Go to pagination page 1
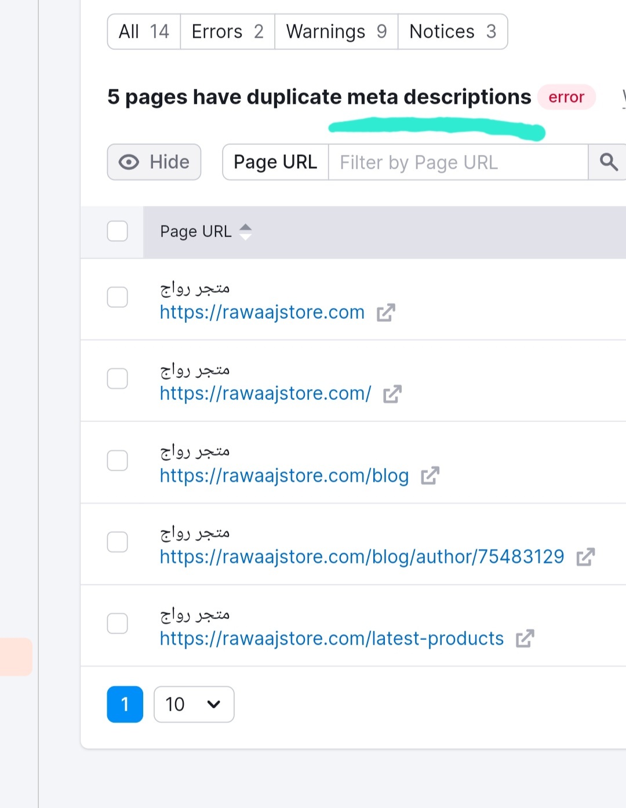Image resolution: width=626 pixels, height=808 pixels. point(125,704)
